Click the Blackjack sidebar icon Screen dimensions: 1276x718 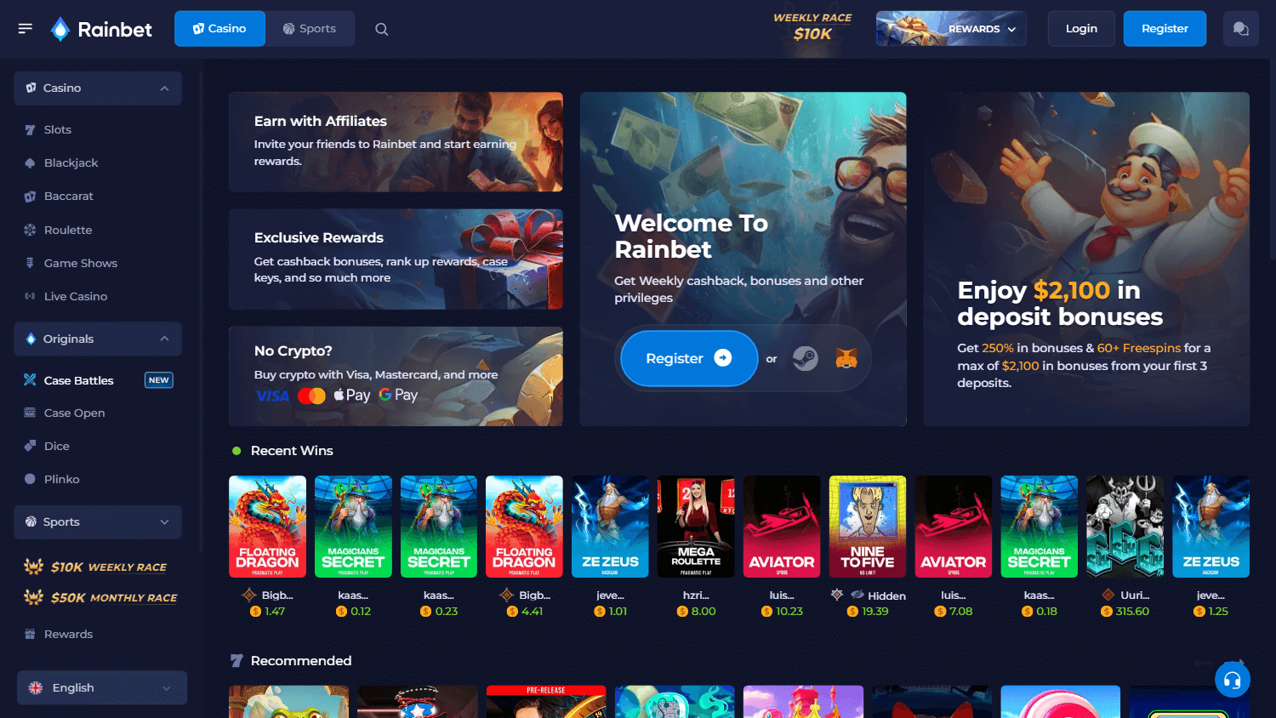31,162
